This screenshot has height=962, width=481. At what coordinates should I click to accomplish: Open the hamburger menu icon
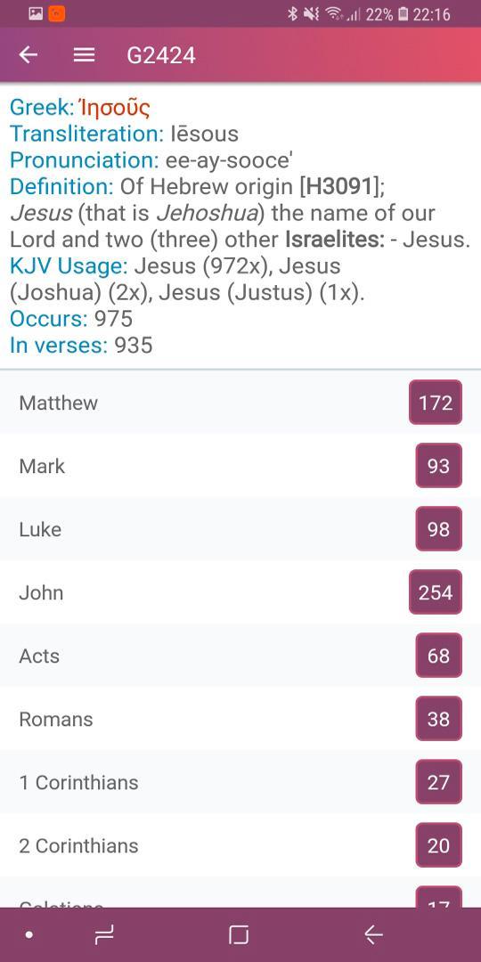84,55
